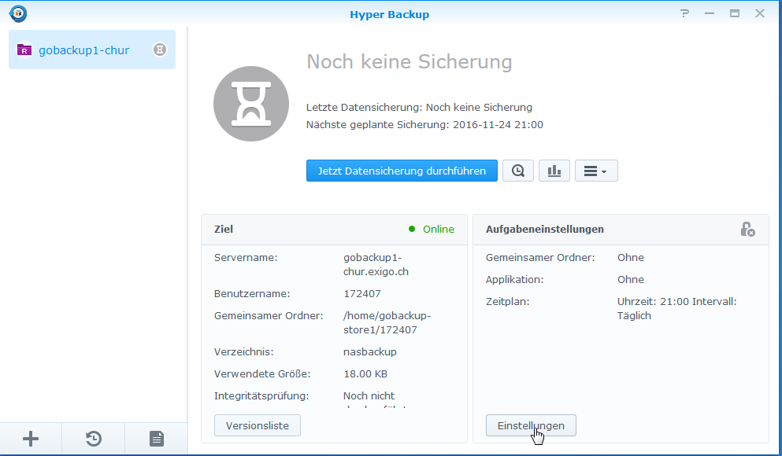This screenshot has height=456, width=782.
Task: Click the Nächste geplante Sicherung date line
Action: tap(424, 124)
